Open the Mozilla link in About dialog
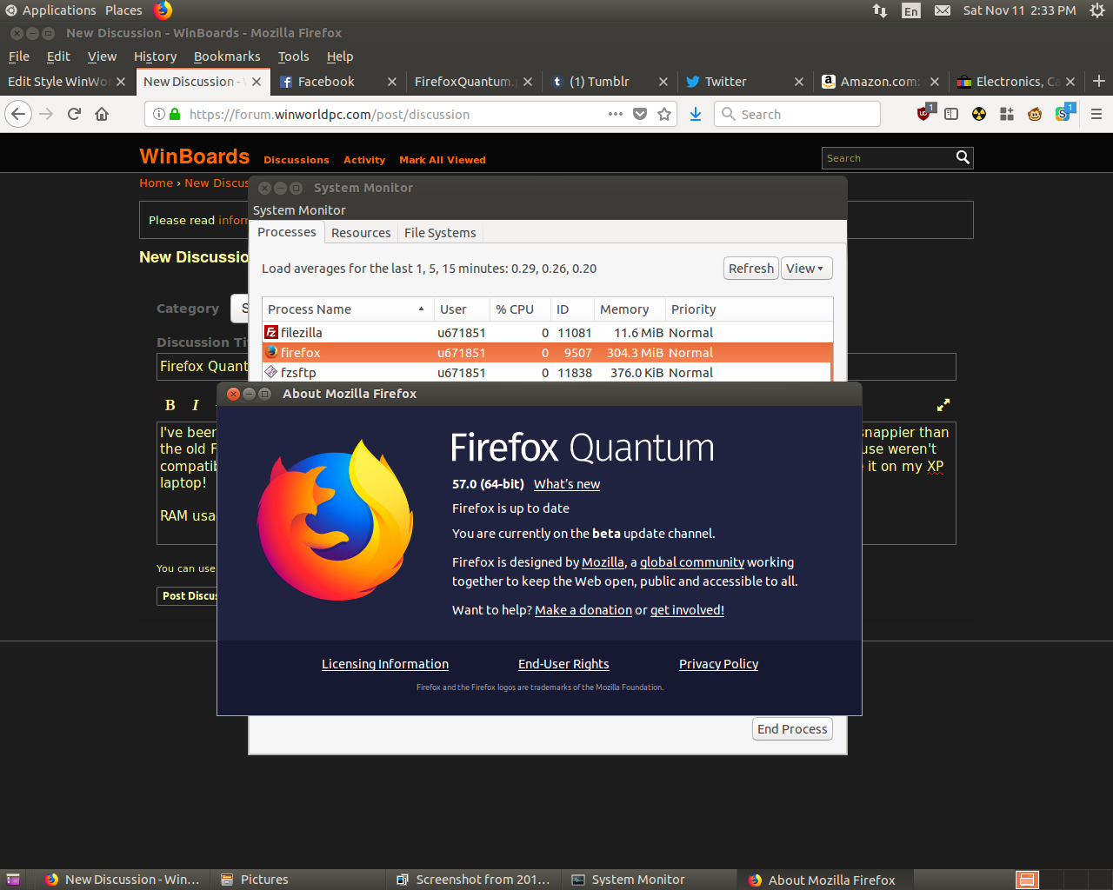 point(603,562)
